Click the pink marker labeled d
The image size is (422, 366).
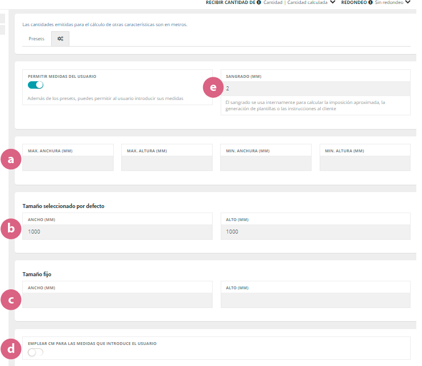point(11,347)
